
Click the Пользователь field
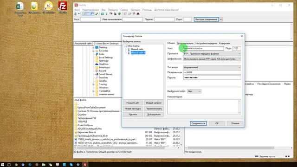click(x=212, y=72)
